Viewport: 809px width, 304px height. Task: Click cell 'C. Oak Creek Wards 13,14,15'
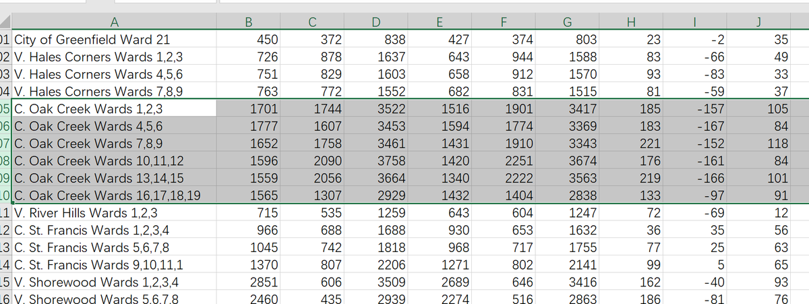tap(113, 177)
